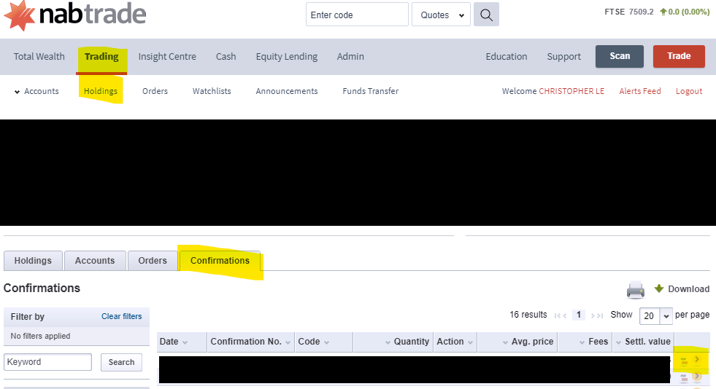The image size is (716, 389).
Task: Go to Orders in the submenu
Action: (x=155, y=91)
